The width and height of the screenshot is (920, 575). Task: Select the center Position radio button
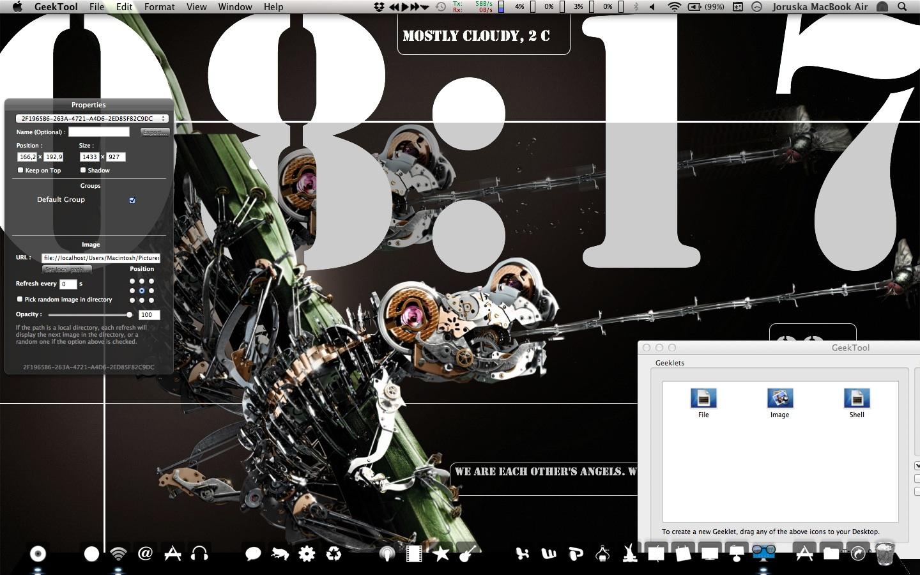click(x=142, y=291)
